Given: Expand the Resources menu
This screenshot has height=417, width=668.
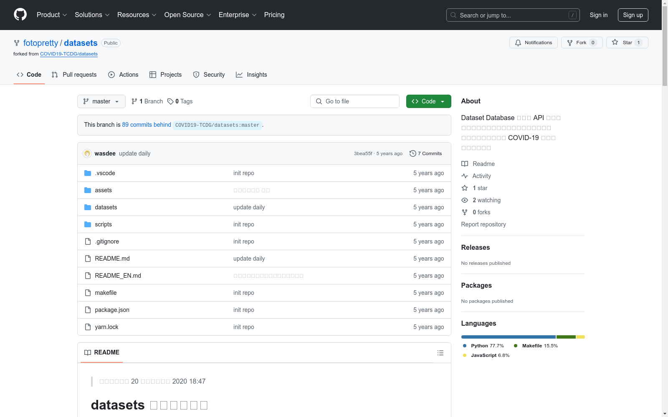Looking at the screenshot, I should click(x=137, y=15).
